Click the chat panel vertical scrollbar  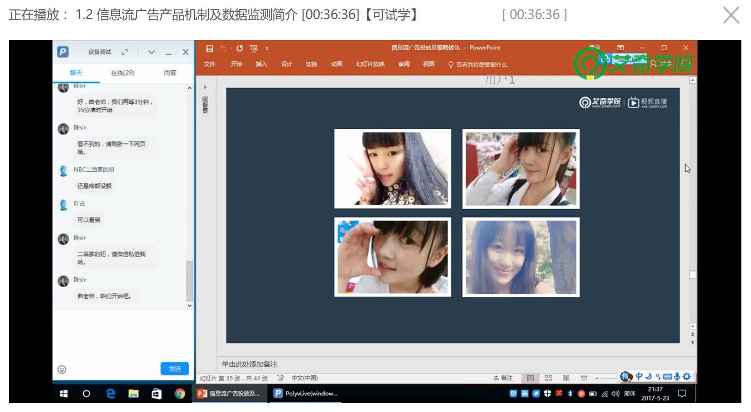(189, 195)
